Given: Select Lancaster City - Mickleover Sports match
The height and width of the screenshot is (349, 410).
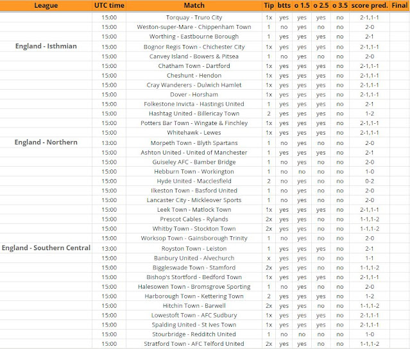Looking at the screenshot, I should (x=194, y=200).
